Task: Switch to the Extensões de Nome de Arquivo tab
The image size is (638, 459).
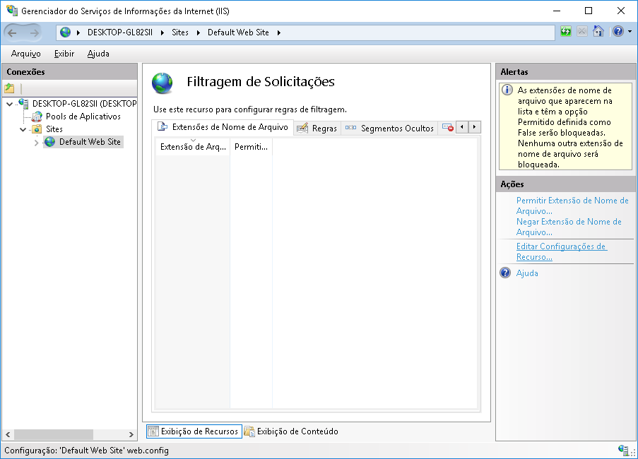Action: 223,127
